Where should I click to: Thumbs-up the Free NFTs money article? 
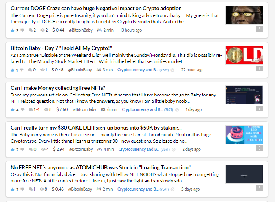[x=13, y=110]
